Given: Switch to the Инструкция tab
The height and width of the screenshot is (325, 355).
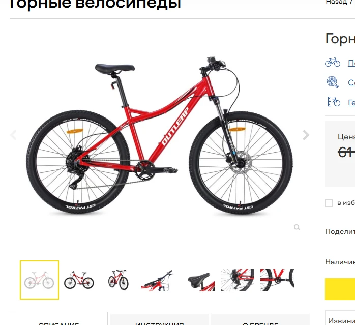Looking at the screenshot, I should point(159,319).
